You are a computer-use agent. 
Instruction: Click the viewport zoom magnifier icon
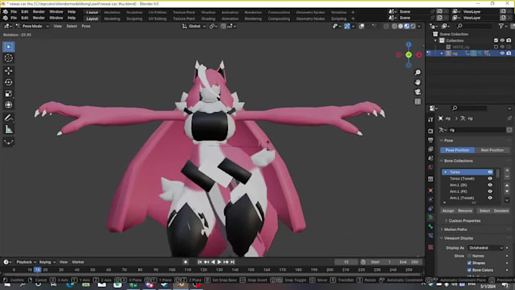tap(417, 72)
